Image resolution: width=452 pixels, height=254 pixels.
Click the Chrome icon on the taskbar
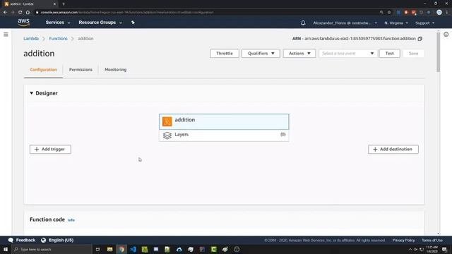pos(121,249)
